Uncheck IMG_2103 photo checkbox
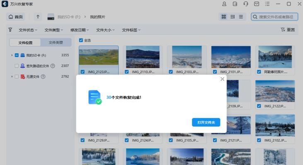The width and height of the screenshot is (303, 165). [x=171, y=72]
